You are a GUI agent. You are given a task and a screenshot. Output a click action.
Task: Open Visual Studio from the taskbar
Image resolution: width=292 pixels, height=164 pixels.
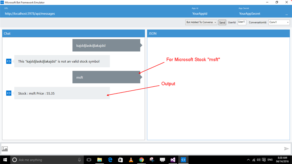tap(173, 160)
